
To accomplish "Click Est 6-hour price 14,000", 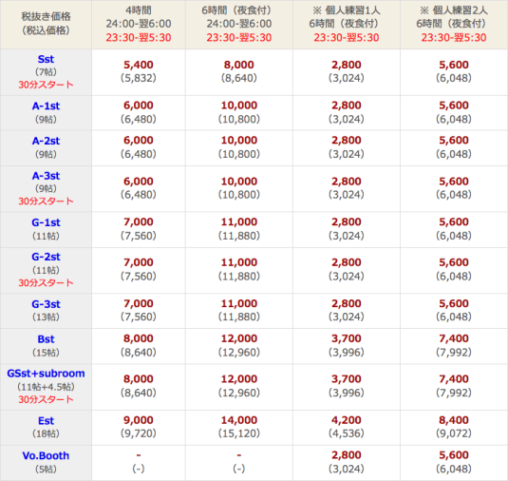I will tap(239, 420).
